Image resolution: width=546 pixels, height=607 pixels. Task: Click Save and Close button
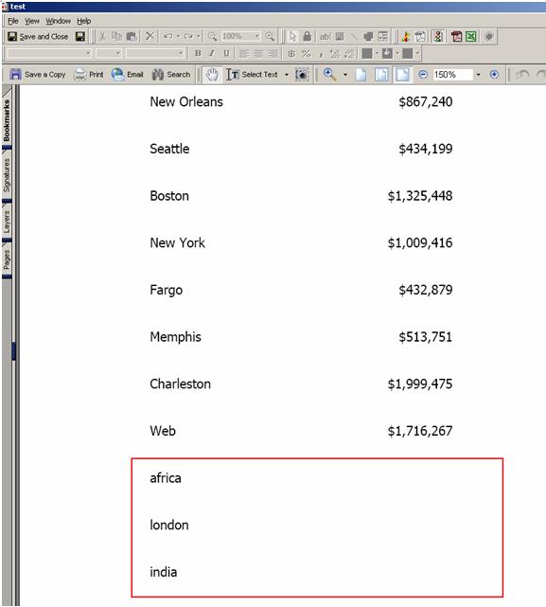coord(38,36)
